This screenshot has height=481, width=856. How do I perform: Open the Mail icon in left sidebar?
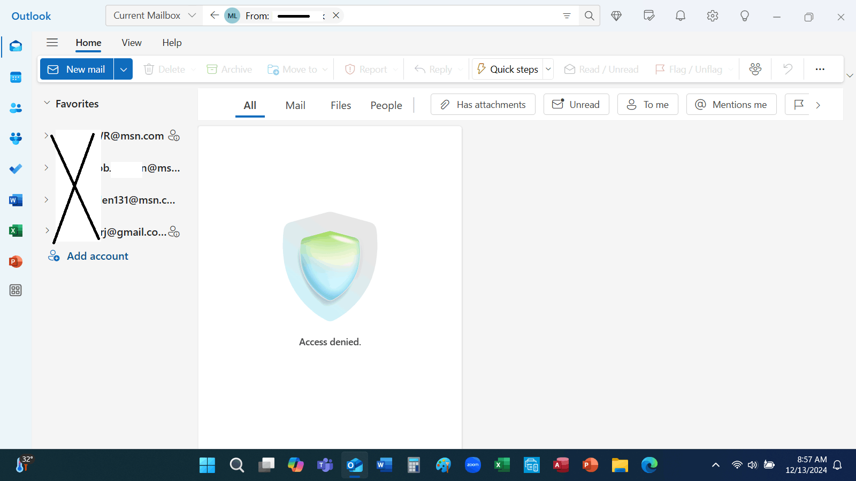[x=16, y=46]
